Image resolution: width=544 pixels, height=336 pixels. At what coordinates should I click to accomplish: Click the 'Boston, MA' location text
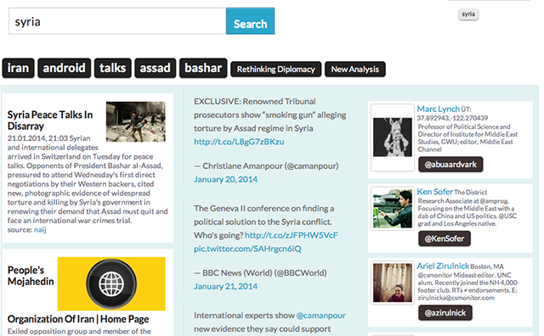[487, 266]
